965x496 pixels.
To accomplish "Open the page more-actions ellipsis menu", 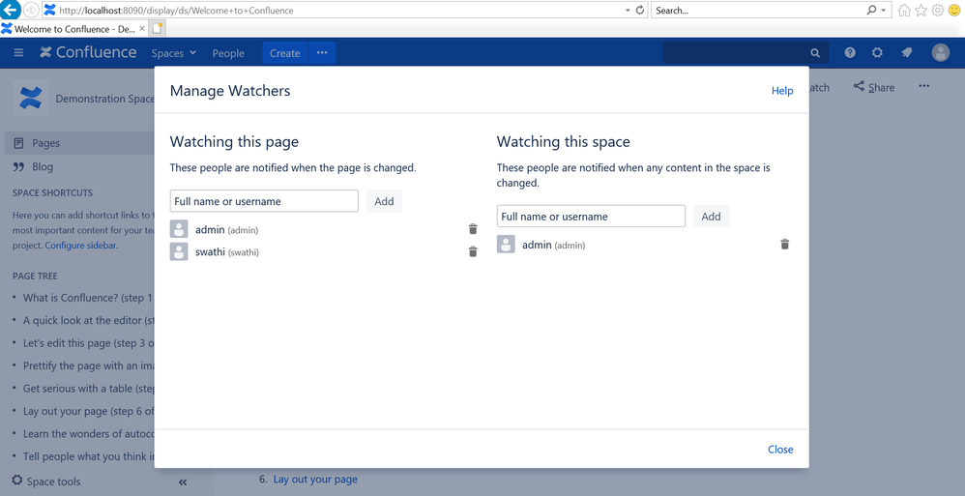I will pyautogui.click(x=923, y=86).
